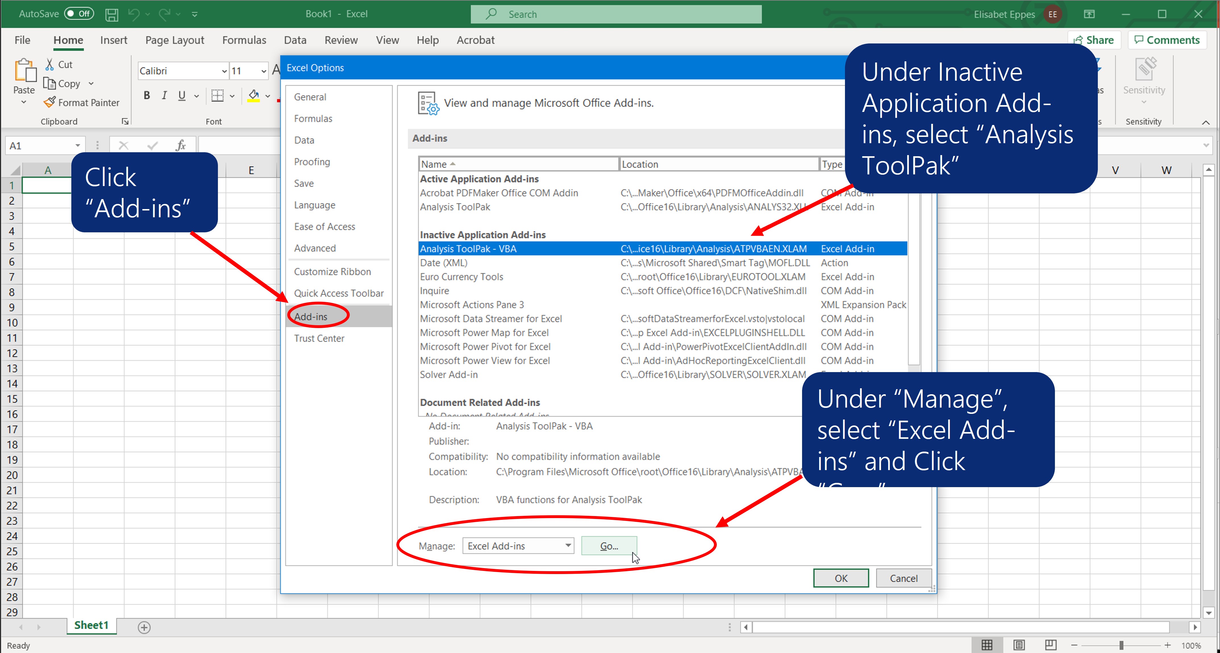Sort add-ins by Name column header
Viewport: 1220px width, 653px height.
519,164
